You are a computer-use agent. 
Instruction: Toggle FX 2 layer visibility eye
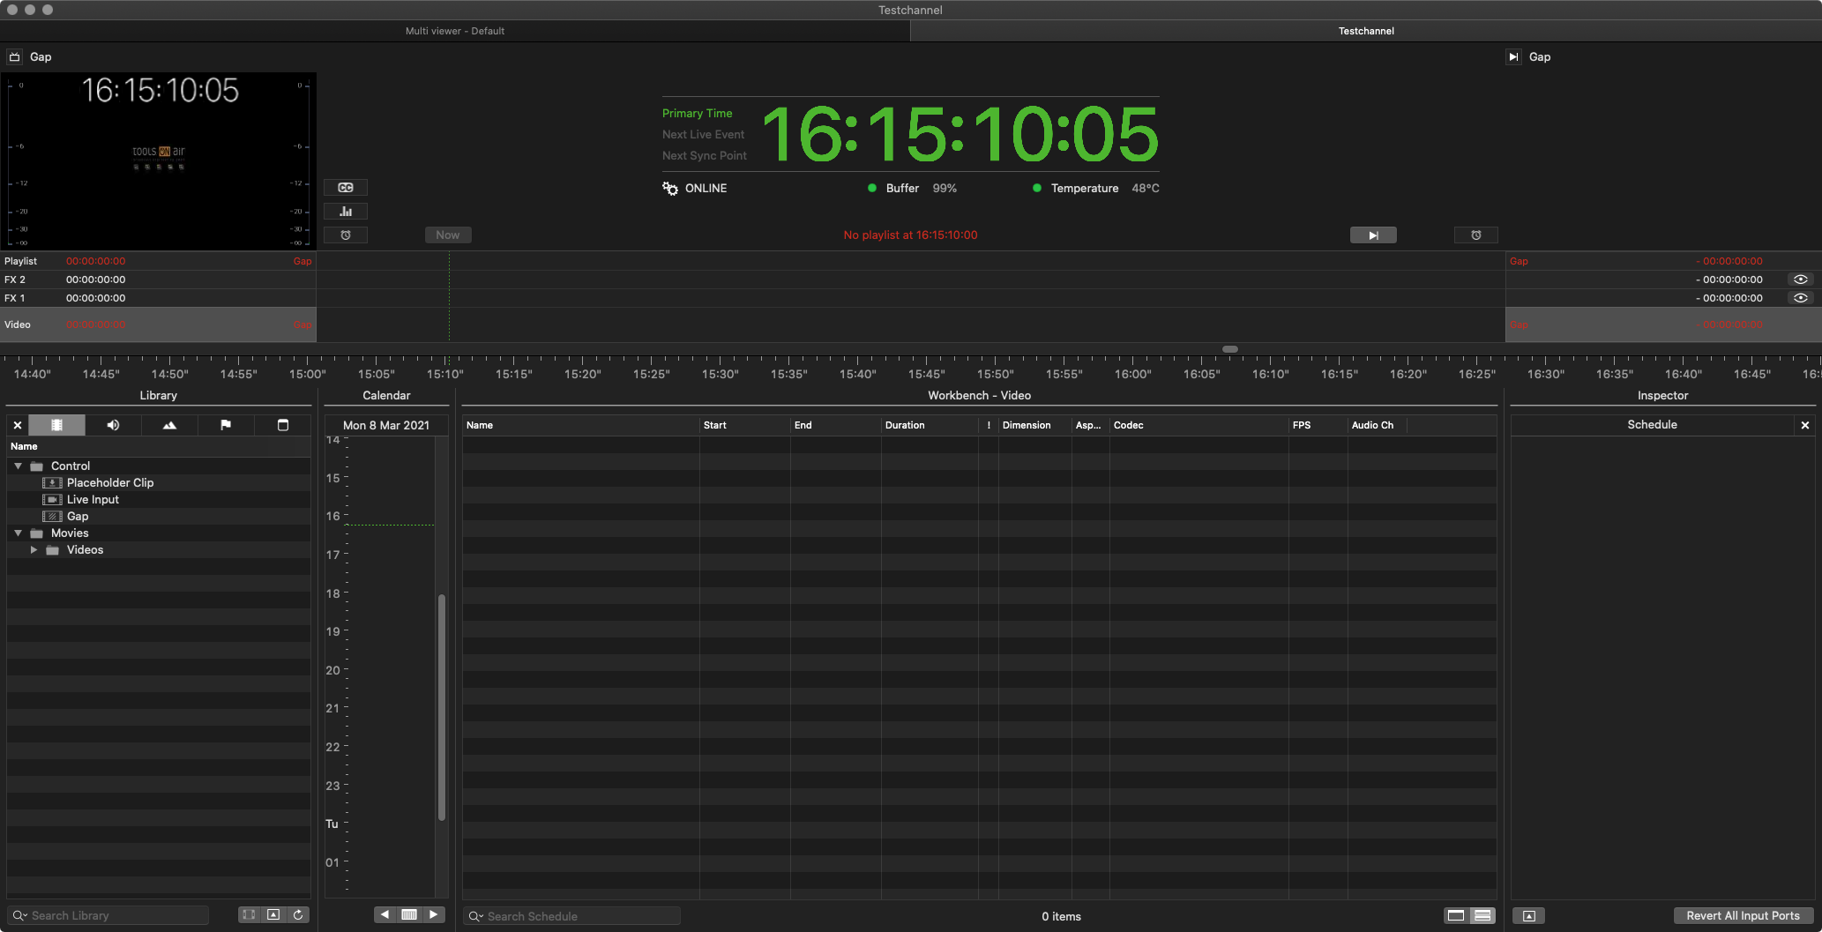coord(1801,280)
